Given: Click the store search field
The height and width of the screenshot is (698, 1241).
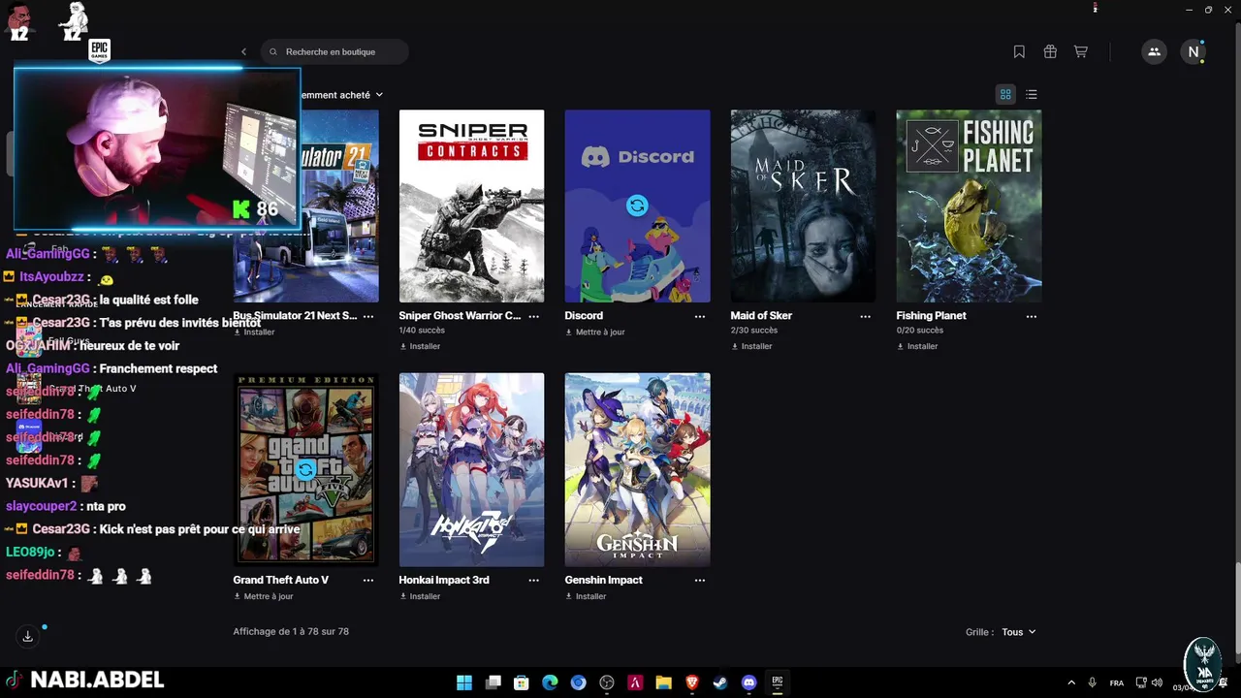Looking at the screenshot, I should click(x=334, y=52).
